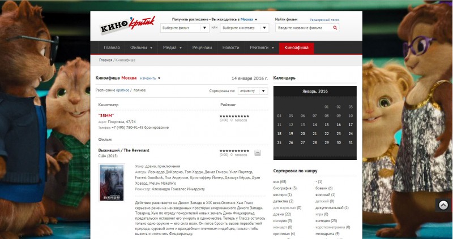Image resolution: width=453 pixels, height=239 pixels.
Task: Open the 'Выберите кинотеатр' dropdown
Action: (245, 28)
